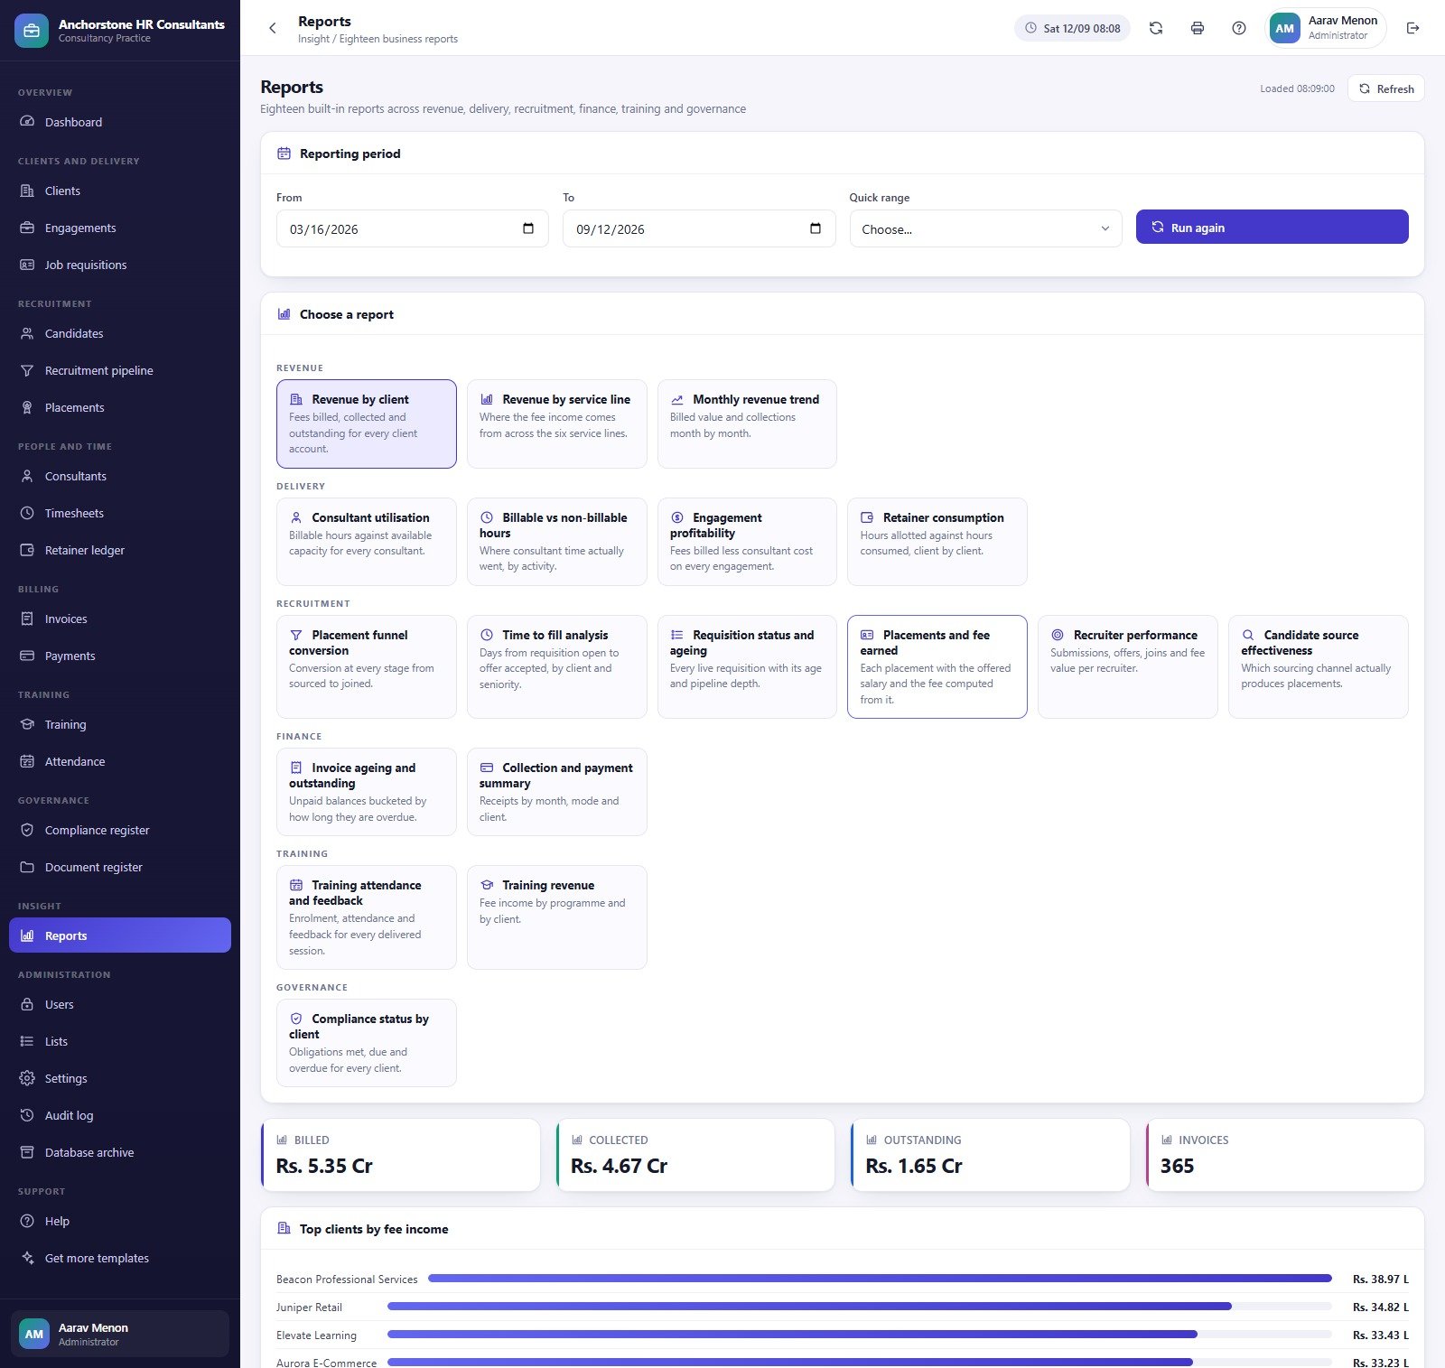Open calendar picker in To date field
Viewport: 1445px width, 1368px height.
pyautogui.click(x=816, y=228)
